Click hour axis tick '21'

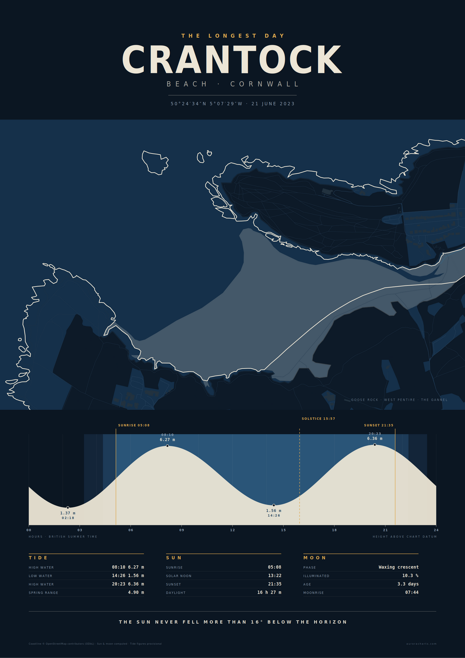pyautogui.click(x=385, y=530)
